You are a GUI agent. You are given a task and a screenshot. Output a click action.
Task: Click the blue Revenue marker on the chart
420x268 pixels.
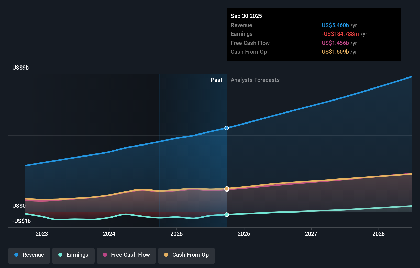[x=227, y=128]
